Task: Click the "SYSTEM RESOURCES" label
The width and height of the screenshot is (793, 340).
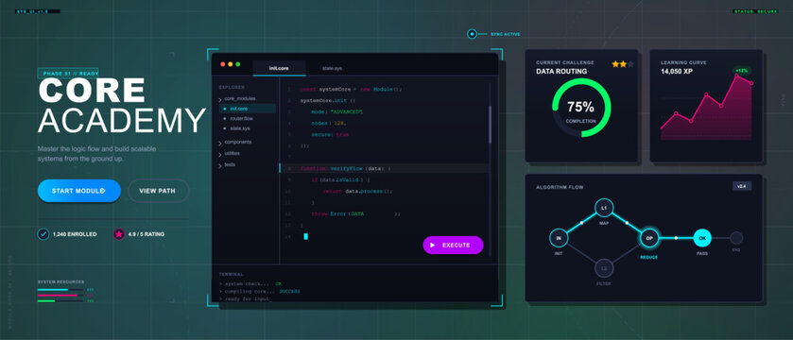Action: click(60, 281)
